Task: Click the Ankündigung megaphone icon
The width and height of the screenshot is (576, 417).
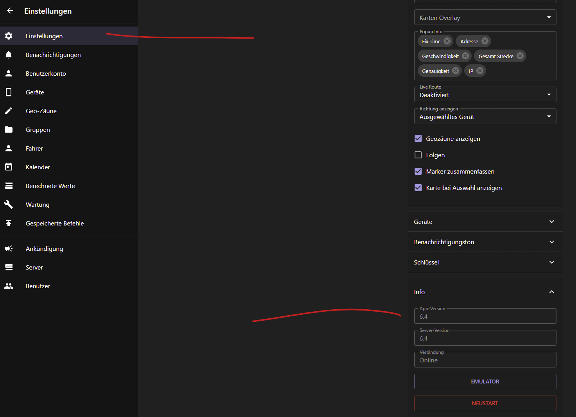Action: coord(9,248)
